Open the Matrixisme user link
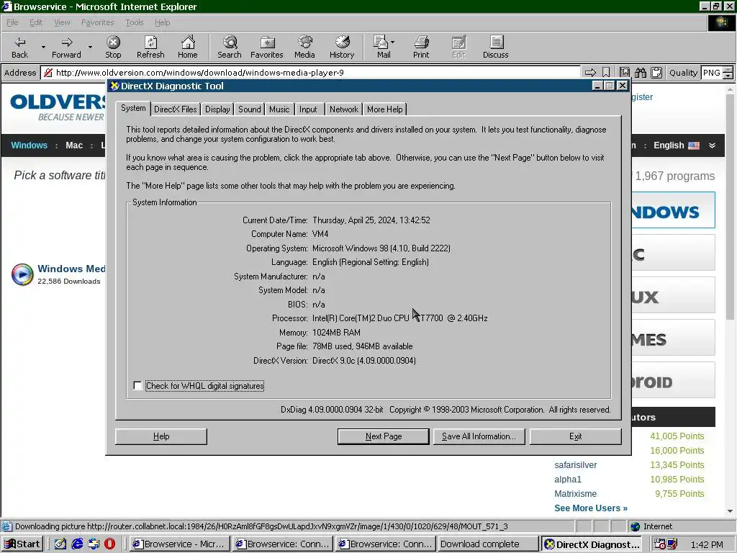This screenshot has width=737, height=553. tap(575, 494)
